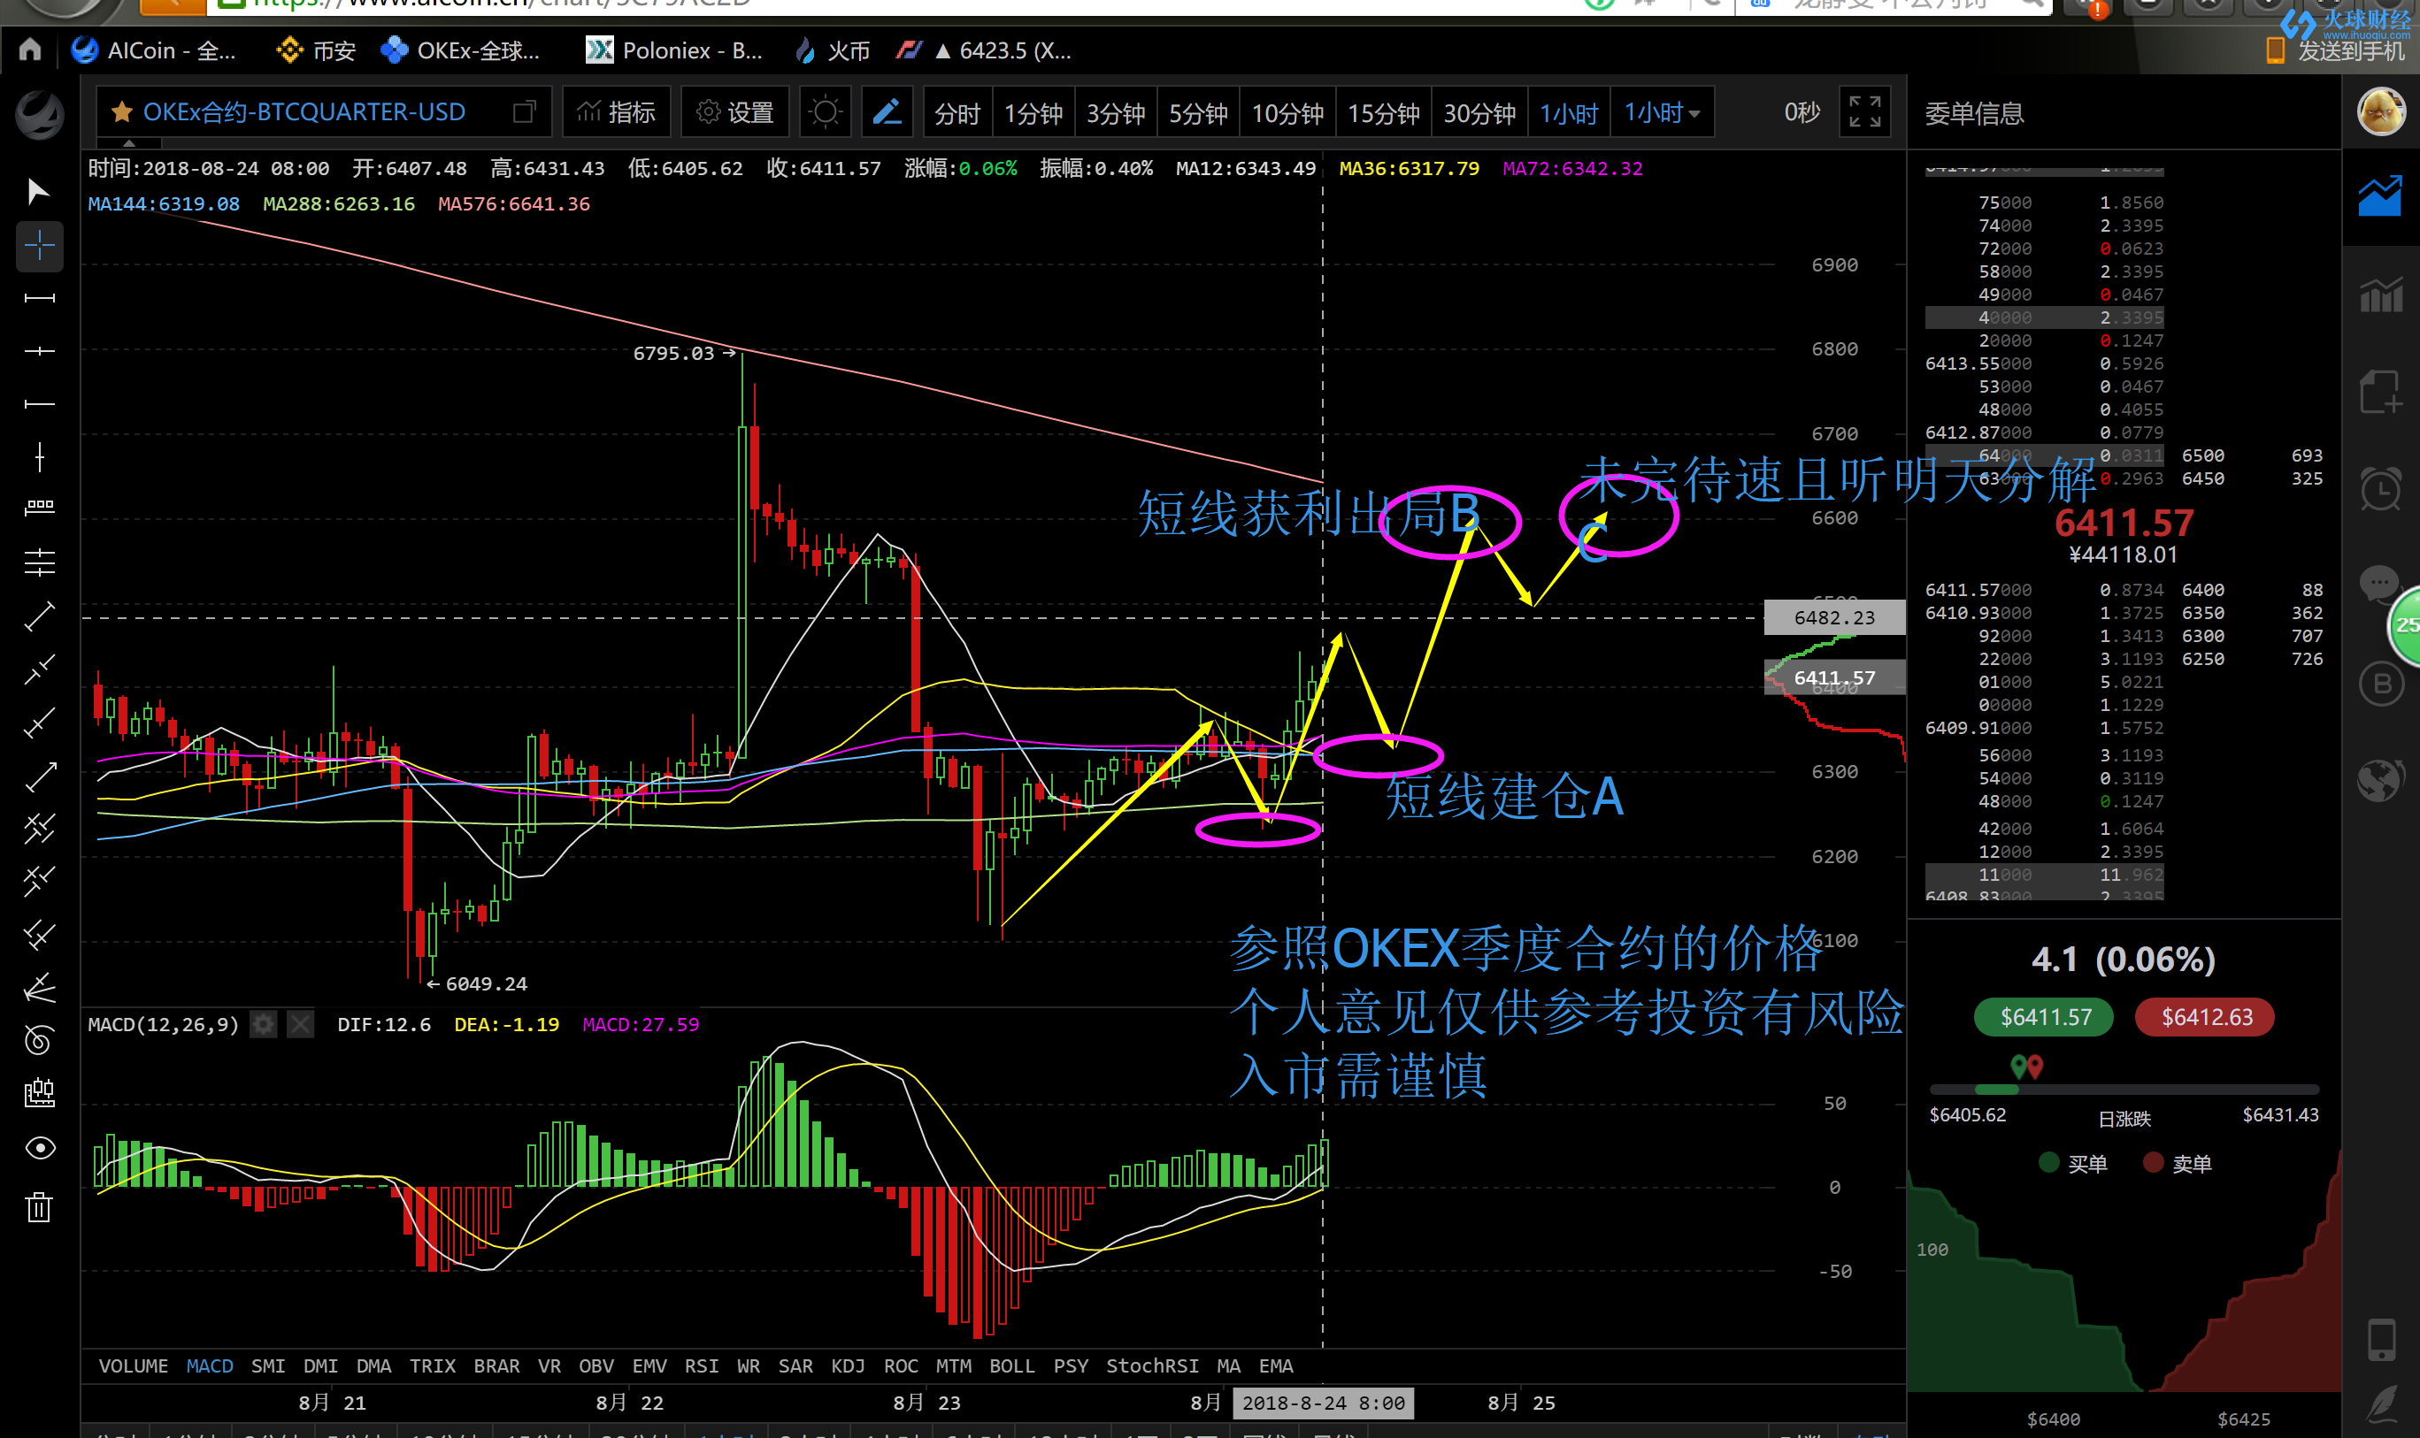Select the 30分钟 interval

click(1479, 113)
